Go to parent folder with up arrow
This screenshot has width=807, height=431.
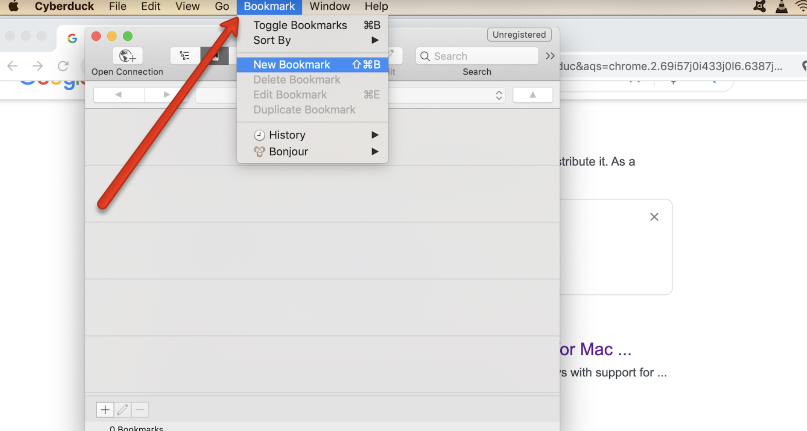[x=533, y=95]
